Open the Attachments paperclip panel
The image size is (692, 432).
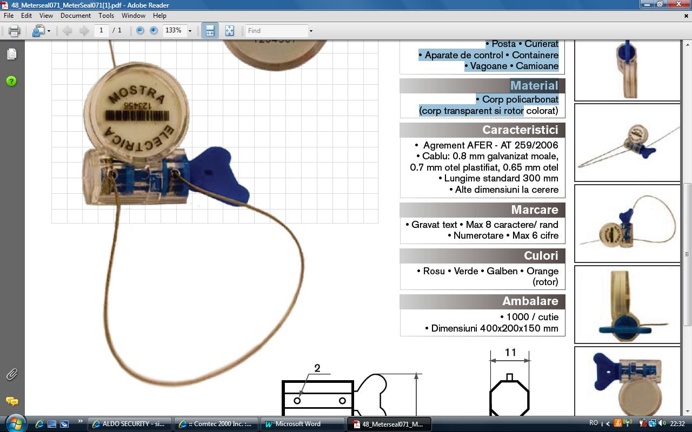point(11,374)
